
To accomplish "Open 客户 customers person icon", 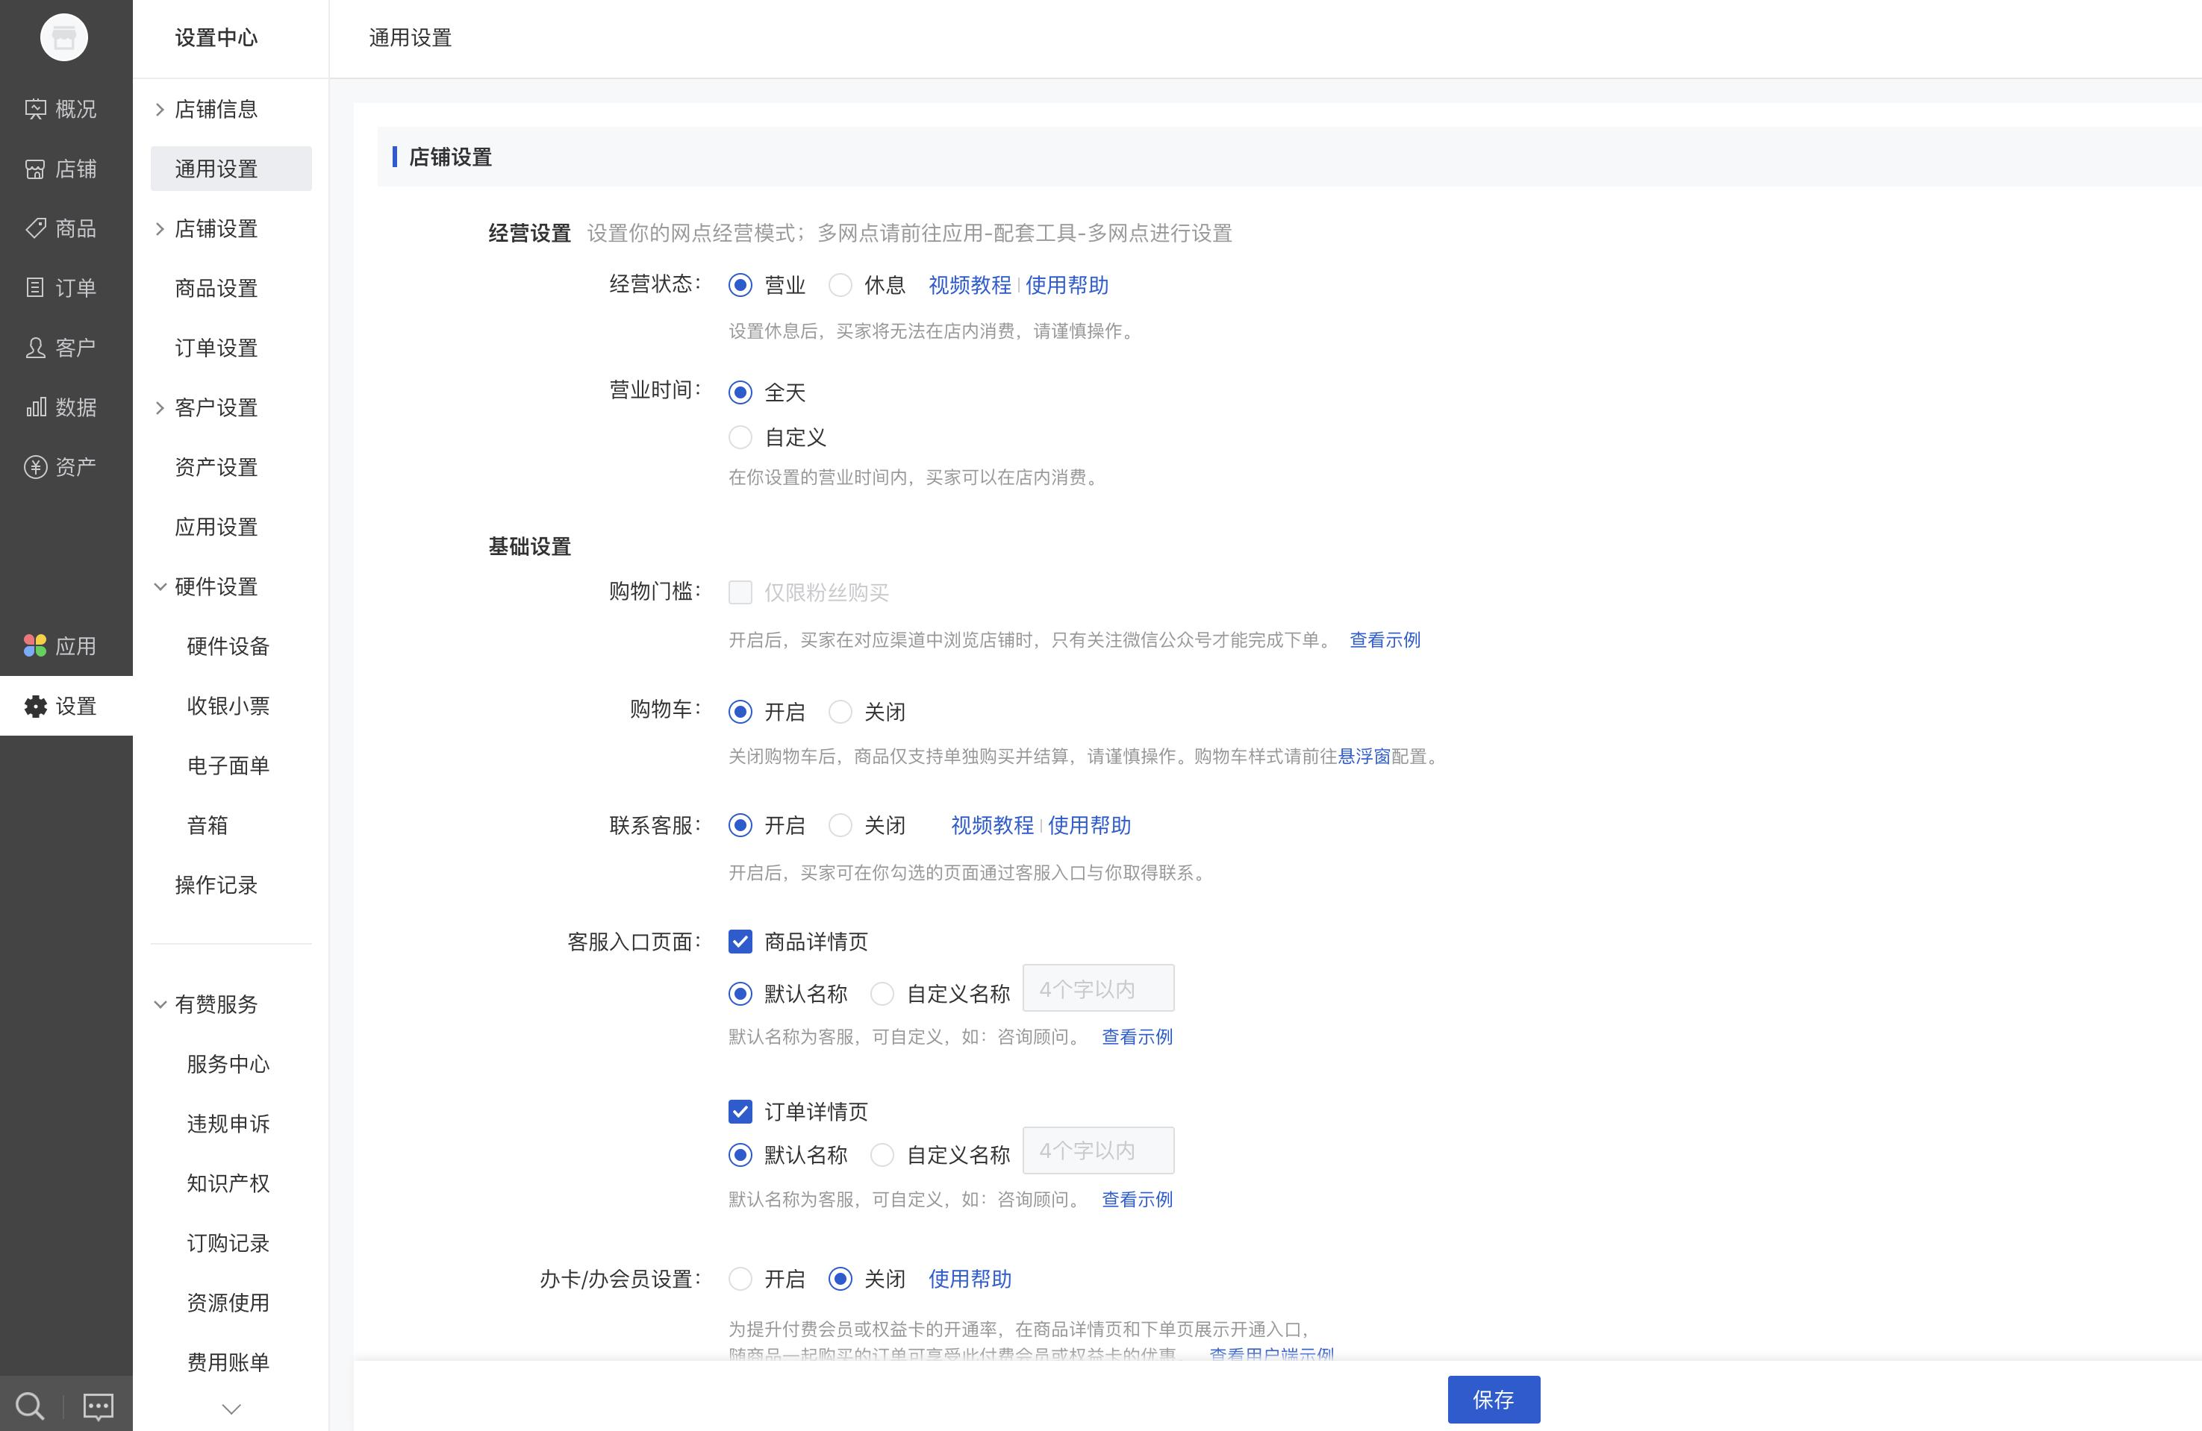I will click(35, 348).
